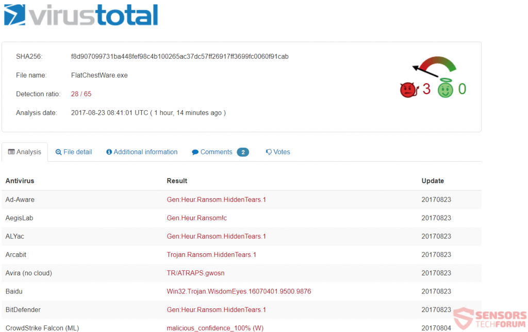Click the Analysis tab list icon

point(11,152)
